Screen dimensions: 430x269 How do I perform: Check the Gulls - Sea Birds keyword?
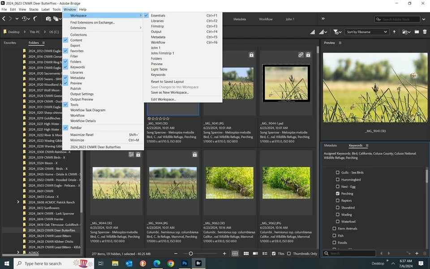point(338,172)
